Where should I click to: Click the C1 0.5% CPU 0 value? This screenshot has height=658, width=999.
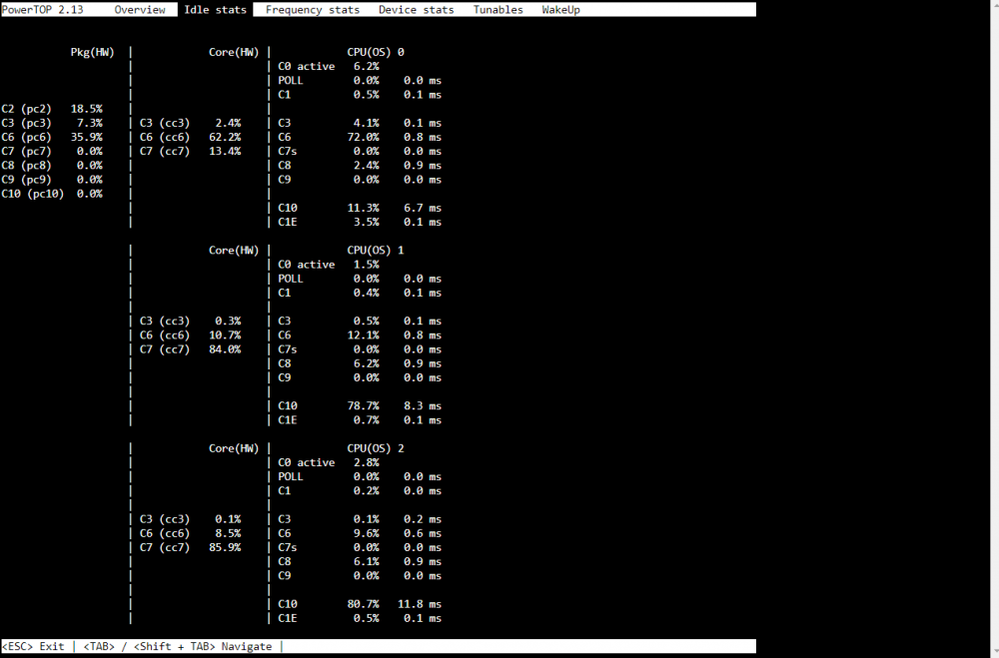pyautogui.click(x=367, y=94)
